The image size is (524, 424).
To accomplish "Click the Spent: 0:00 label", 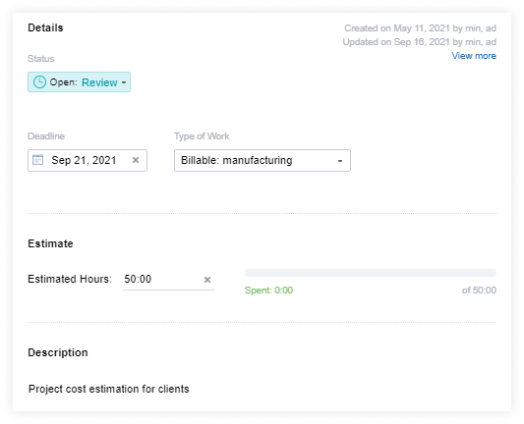I will tap(268, 291).
